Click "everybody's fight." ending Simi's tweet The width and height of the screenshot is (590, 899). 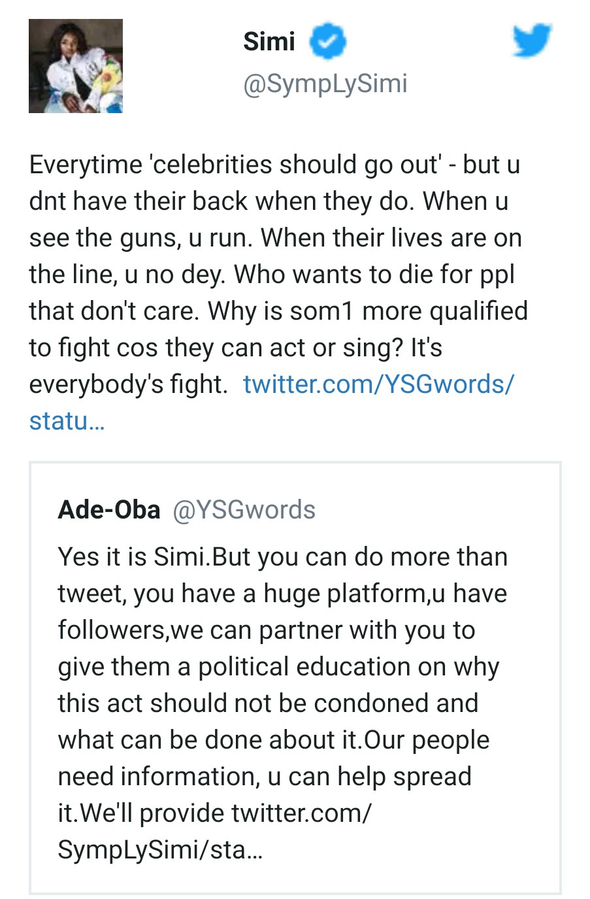point(128,384)
